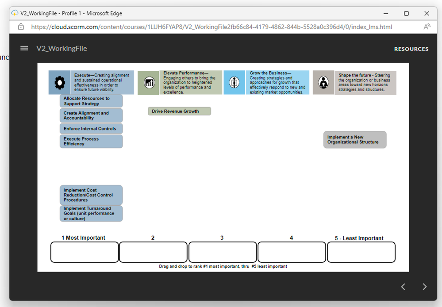Click rank box number 3
Screen dimensions: 442x307
tap(223, 252)
